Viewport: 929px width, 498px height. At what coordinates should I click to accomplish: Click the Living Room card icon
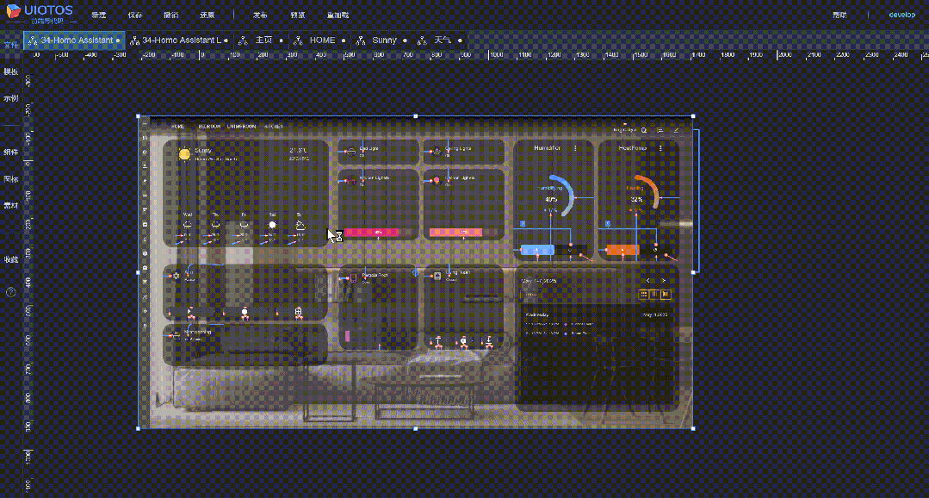coord(438,276)
